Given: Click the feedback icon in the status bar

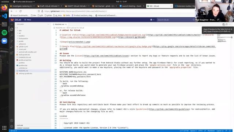Looking at the screenshot, I should tap(226, 131).
